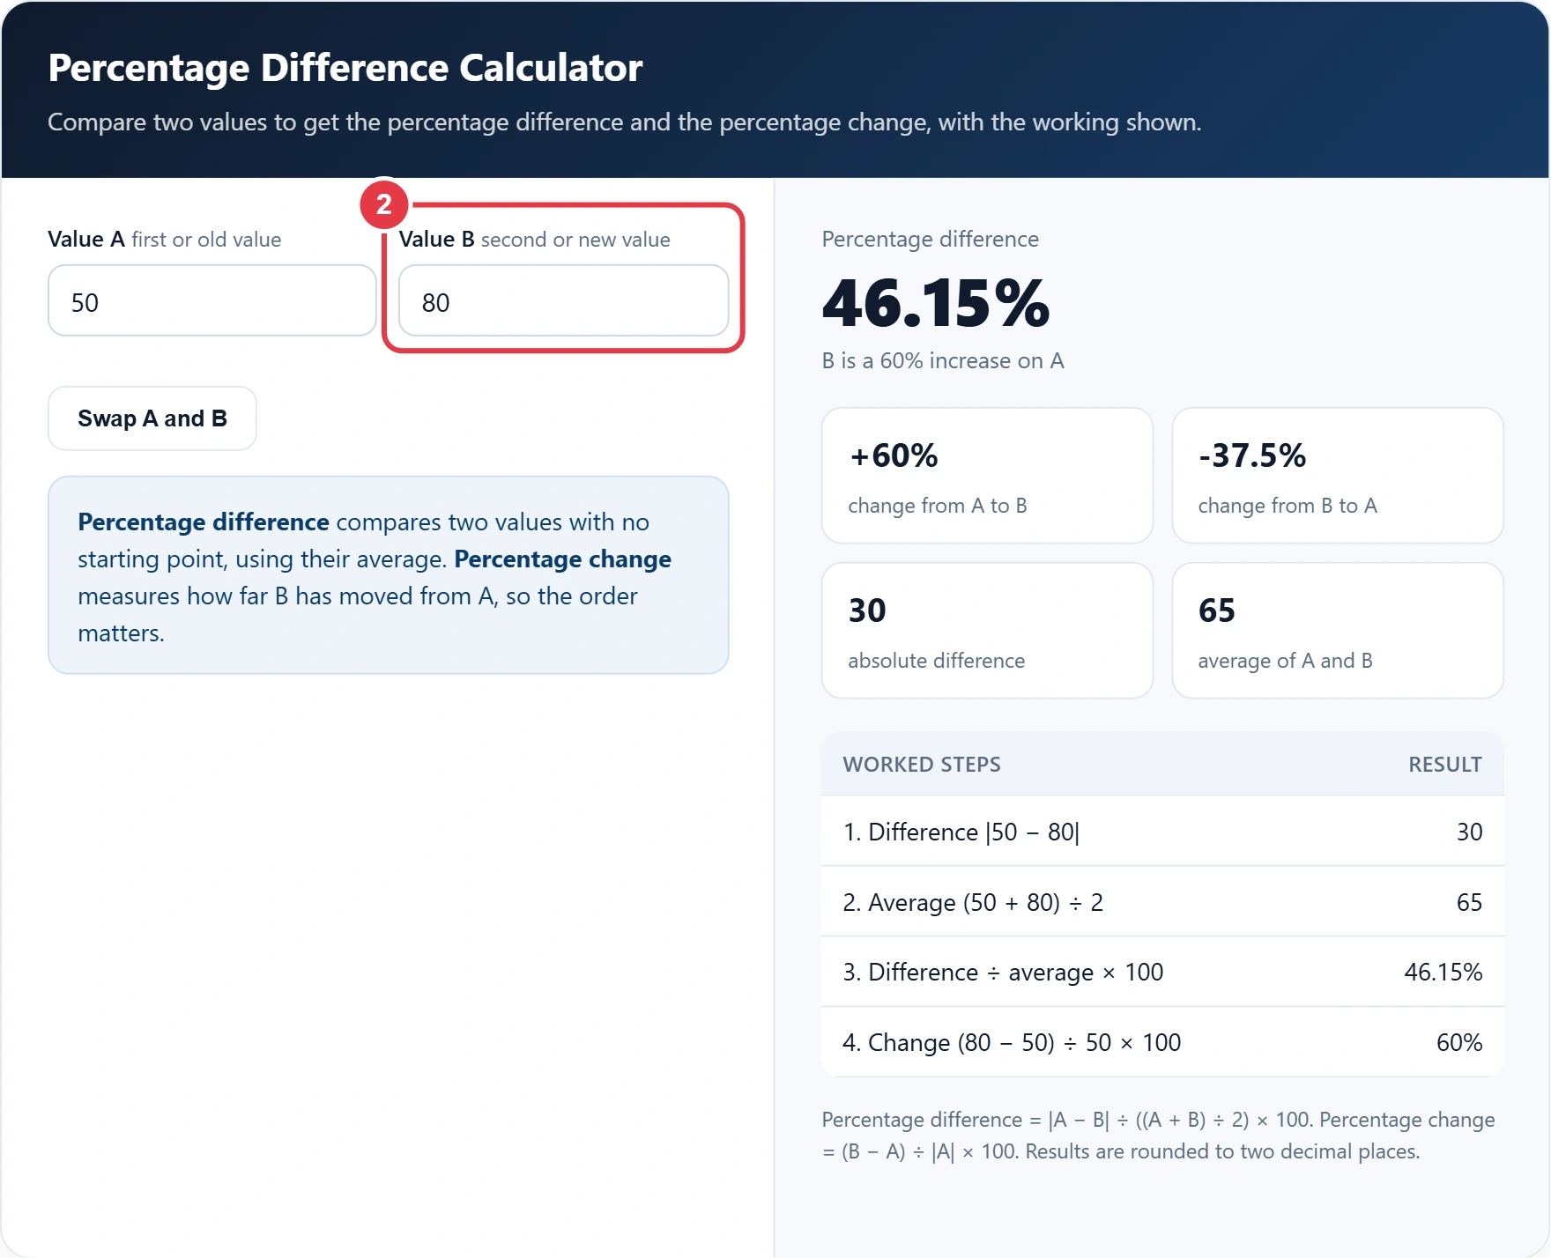Click the Value A input field
1551x1258 pixels.
pos(212,301)
